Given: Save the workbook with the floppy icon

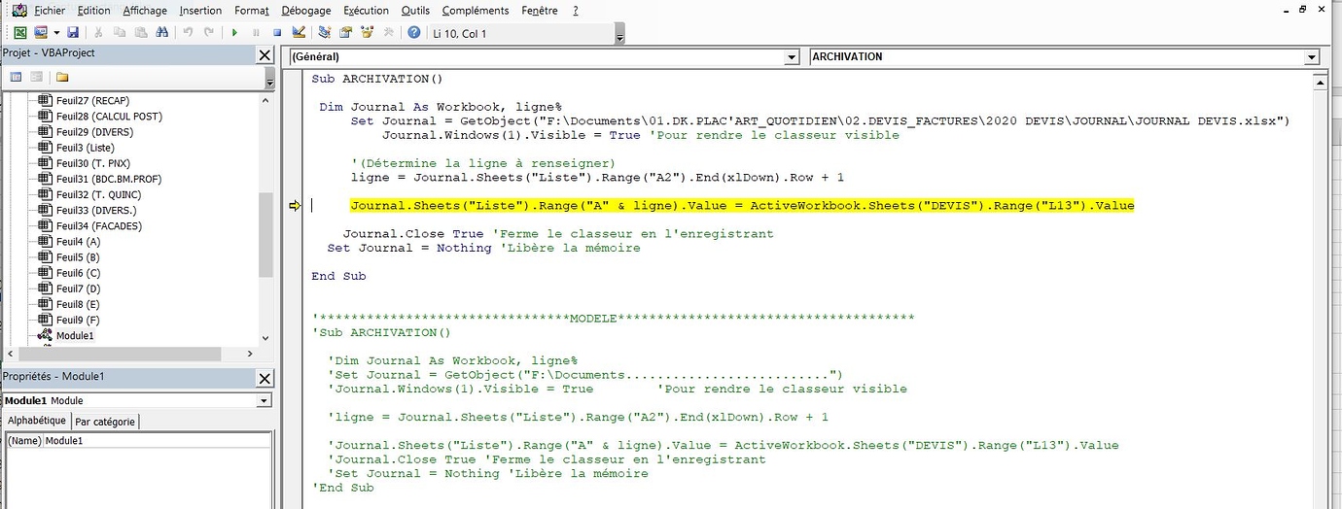Looking at the screenshot, I should (73, 33).
